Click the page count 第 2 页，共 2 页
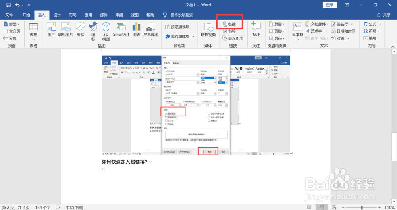The height and width of the screenshot is (210, 397). [16, 208]
